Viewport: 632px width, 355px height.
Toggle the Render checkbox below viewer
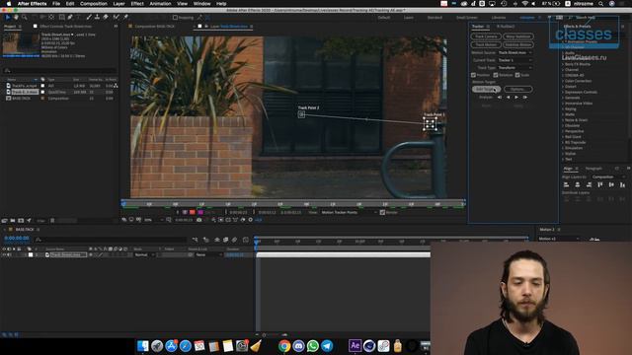coord(382,213)
